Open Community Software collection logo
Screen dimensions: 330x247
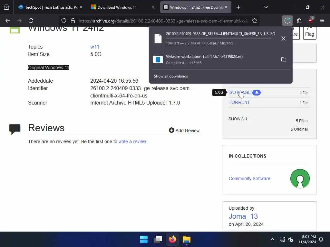[x=300, y=178]
